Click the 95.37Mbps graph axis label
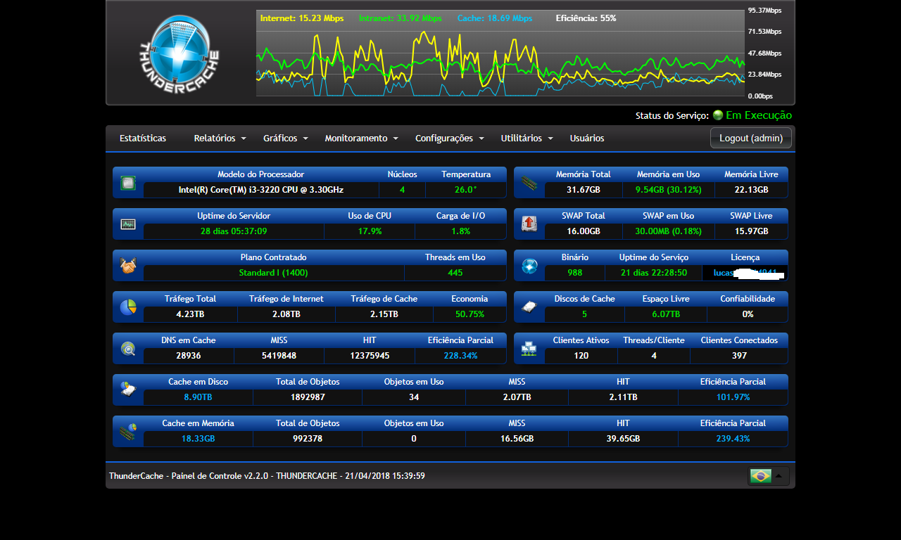 (x=764, y=11)
